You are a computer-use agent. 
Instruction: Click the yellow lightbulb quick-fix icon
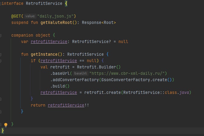6,125
